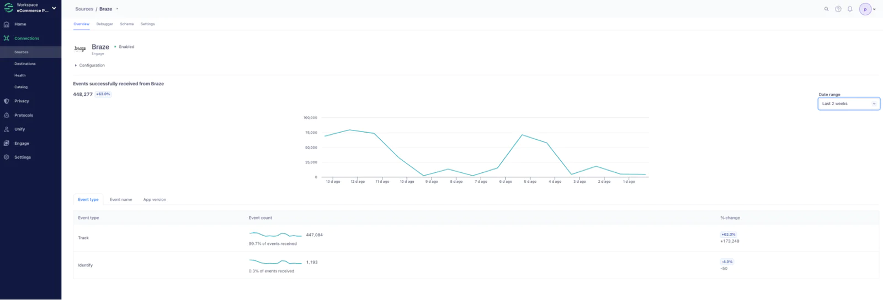The image size is (883, 300).
Task: Click the Segment workspace logo
Action: (8, 8)
